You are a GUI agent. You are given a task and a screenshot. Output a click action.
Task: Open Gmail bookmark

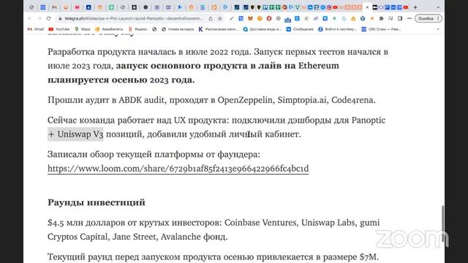pyautogui.click(x=36, y=29)
